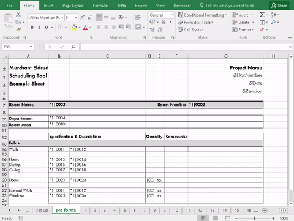294x221 pixels.
Task: Click Decrease Decimal icon
Action: pos(159,29)
